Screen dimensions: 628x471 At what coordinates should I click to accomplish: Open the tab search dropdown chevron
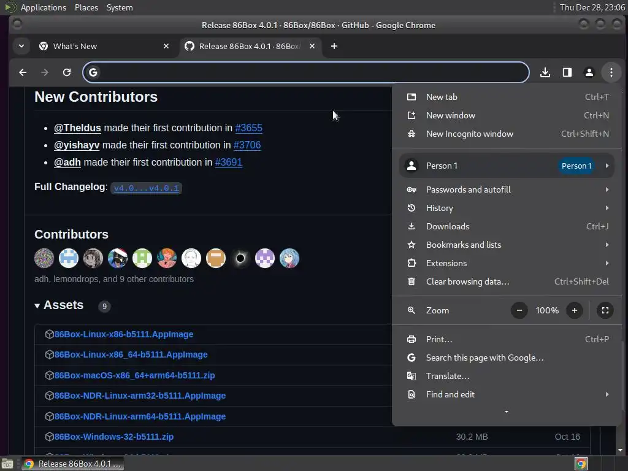[21, 46]
